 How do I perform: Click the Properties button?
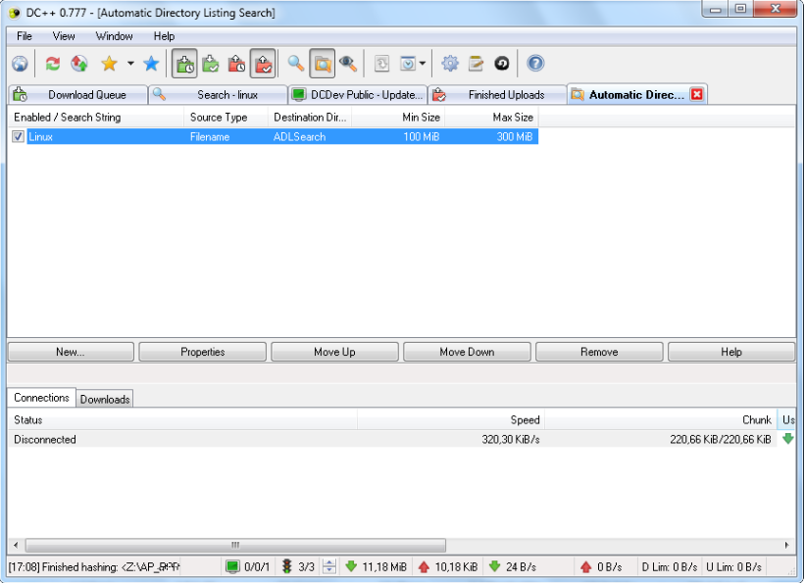203,352
